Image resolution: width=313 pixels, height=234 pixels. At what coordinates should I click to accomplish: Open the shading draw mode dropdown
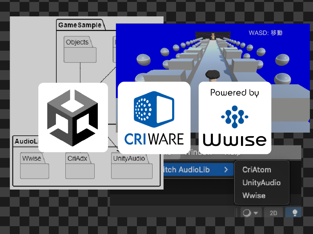coord(251,213)
